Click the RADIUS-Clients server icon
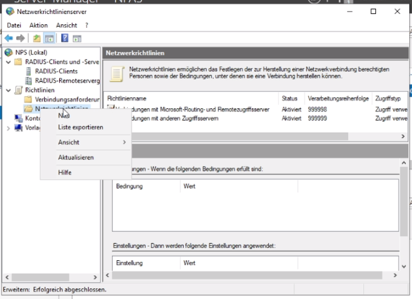The width and height of the screenshot is (412, 299). tap(28, 71)
